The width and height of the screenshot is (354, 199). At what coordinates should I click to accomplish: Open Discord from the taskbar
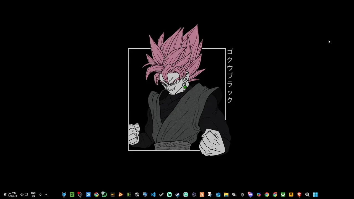250,195
